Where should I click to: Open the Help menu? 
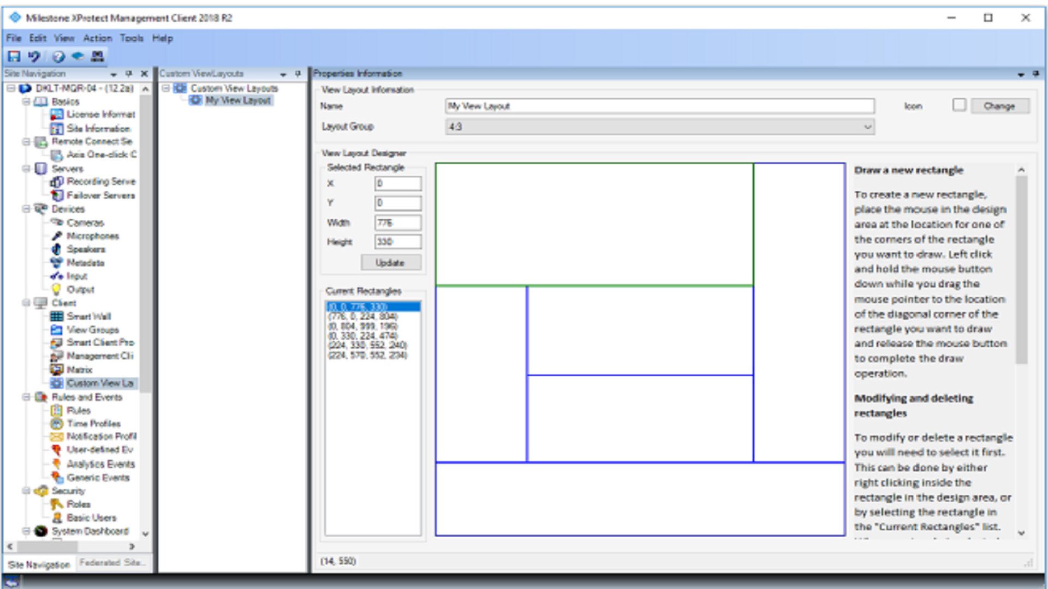(163, 38)
